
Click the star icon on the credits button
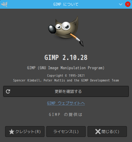pyautogui.click(x=12, y=132)
